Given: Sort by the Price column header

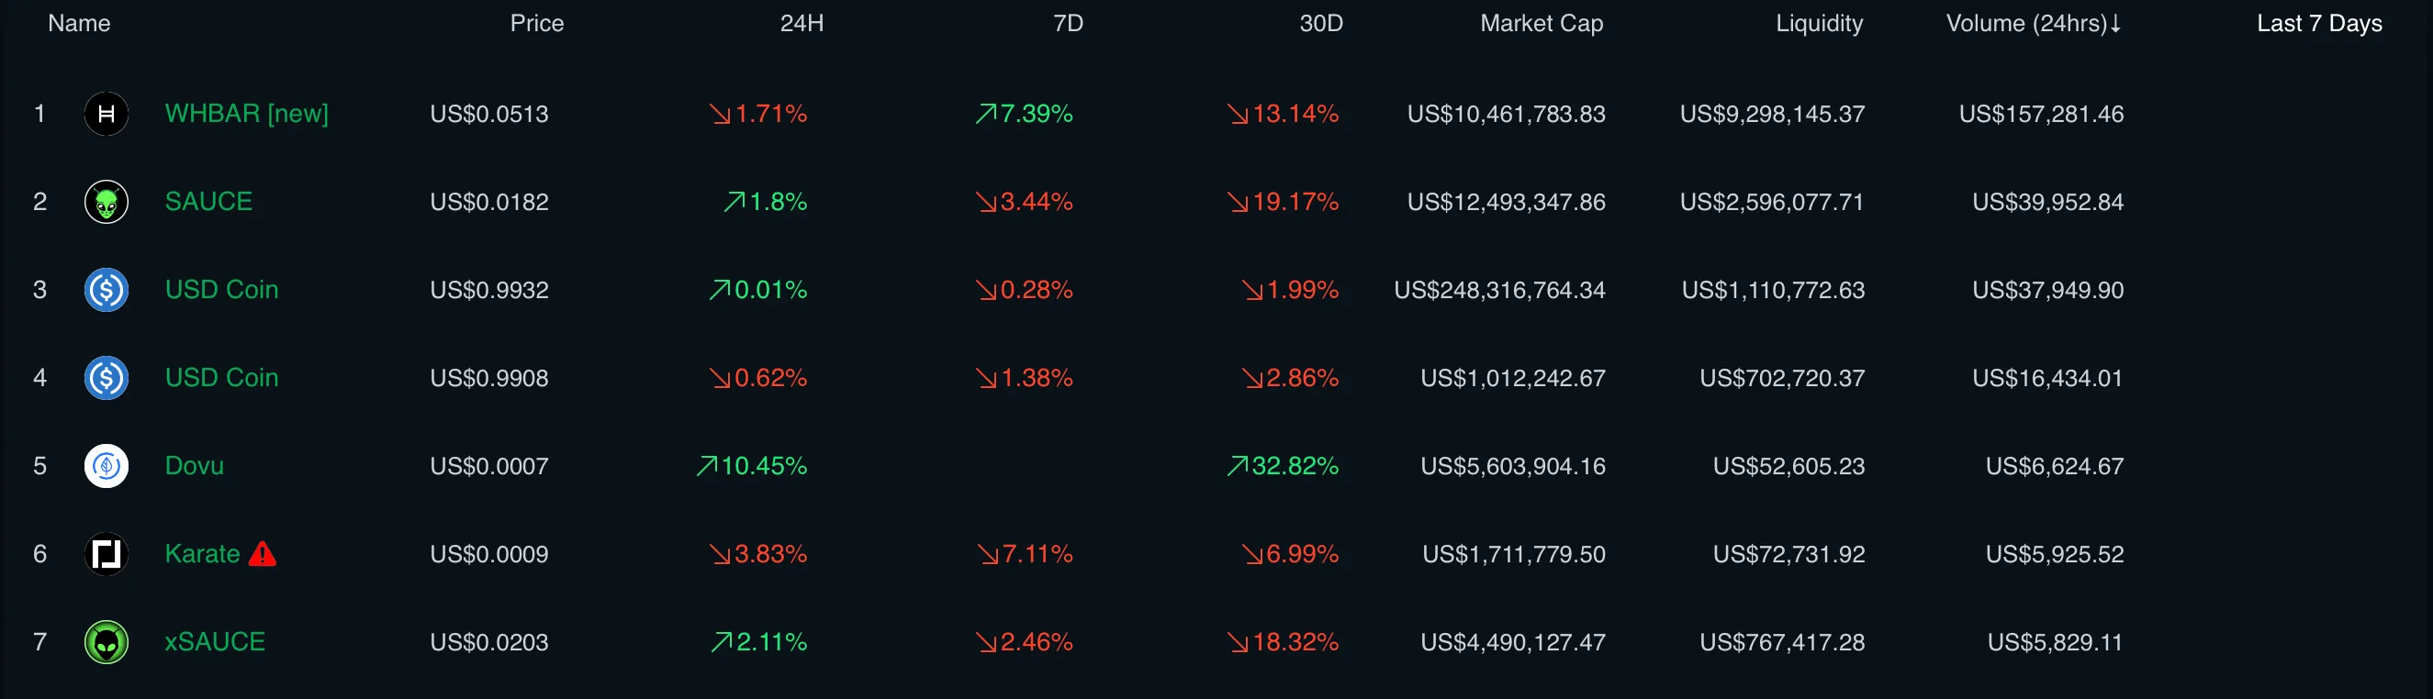Looking at the screenshot, I should 536,24.
